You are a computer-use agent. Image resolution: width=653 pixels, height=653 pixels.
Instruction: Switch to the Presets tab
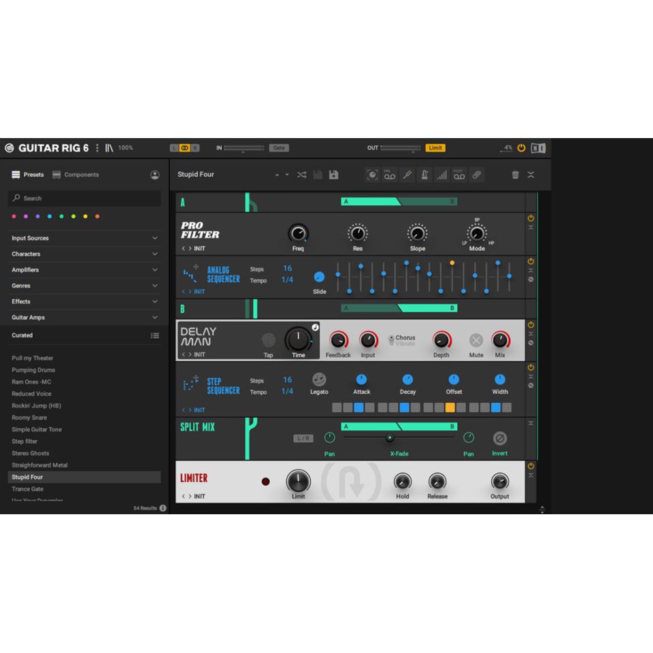[x=28, y=175]
